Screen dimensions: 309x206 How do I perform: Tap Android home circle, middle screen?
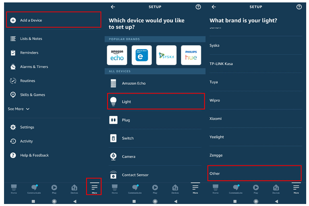point(155,201)
